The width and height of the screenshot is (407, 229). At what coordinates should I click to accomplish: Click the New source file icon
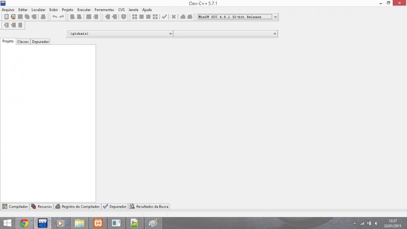point(6,17)
